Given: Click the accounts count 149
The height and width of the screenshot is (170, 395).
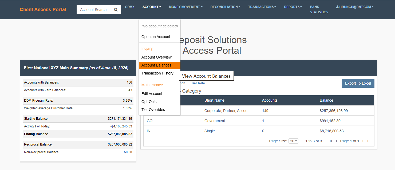Looking at the screenshot, I should click(265, 111).
